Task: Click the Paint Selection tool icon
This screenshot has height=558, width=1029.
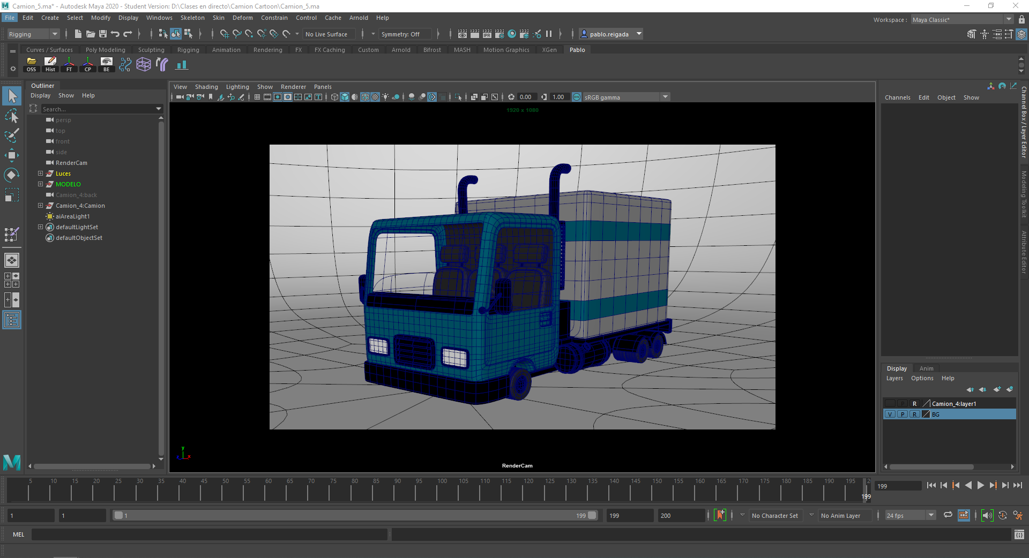Action: click(12, 135)
